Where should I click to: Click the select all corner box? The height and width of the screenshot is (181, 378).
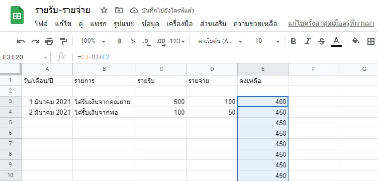tap(11, 69)
